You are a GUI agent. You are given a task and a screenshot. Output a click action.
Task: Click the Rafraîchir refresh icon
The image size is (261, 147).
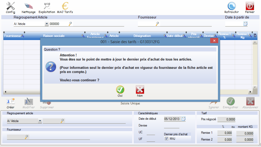232,6
